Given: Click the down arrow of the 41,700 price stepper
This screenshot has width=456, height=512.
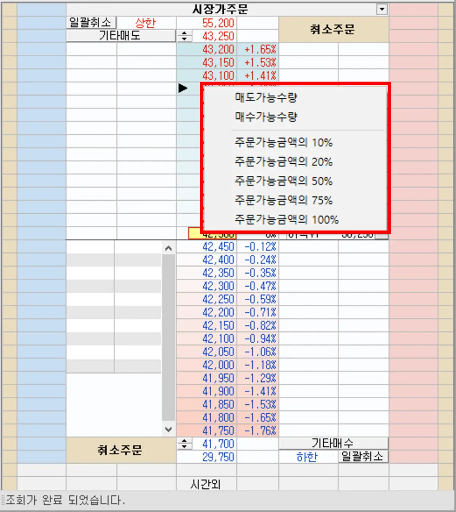Looking at the screenshot, I should (185, 446).
